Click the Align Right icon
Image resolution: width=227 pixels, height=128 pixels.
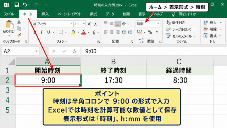(x=117, y=32)
